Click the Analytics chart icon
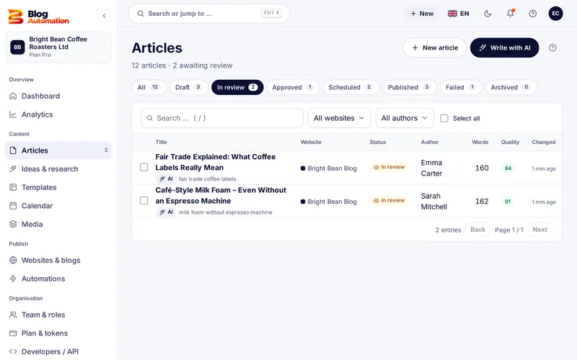Screen dimensions: 577x360 (x=13, y=114)
